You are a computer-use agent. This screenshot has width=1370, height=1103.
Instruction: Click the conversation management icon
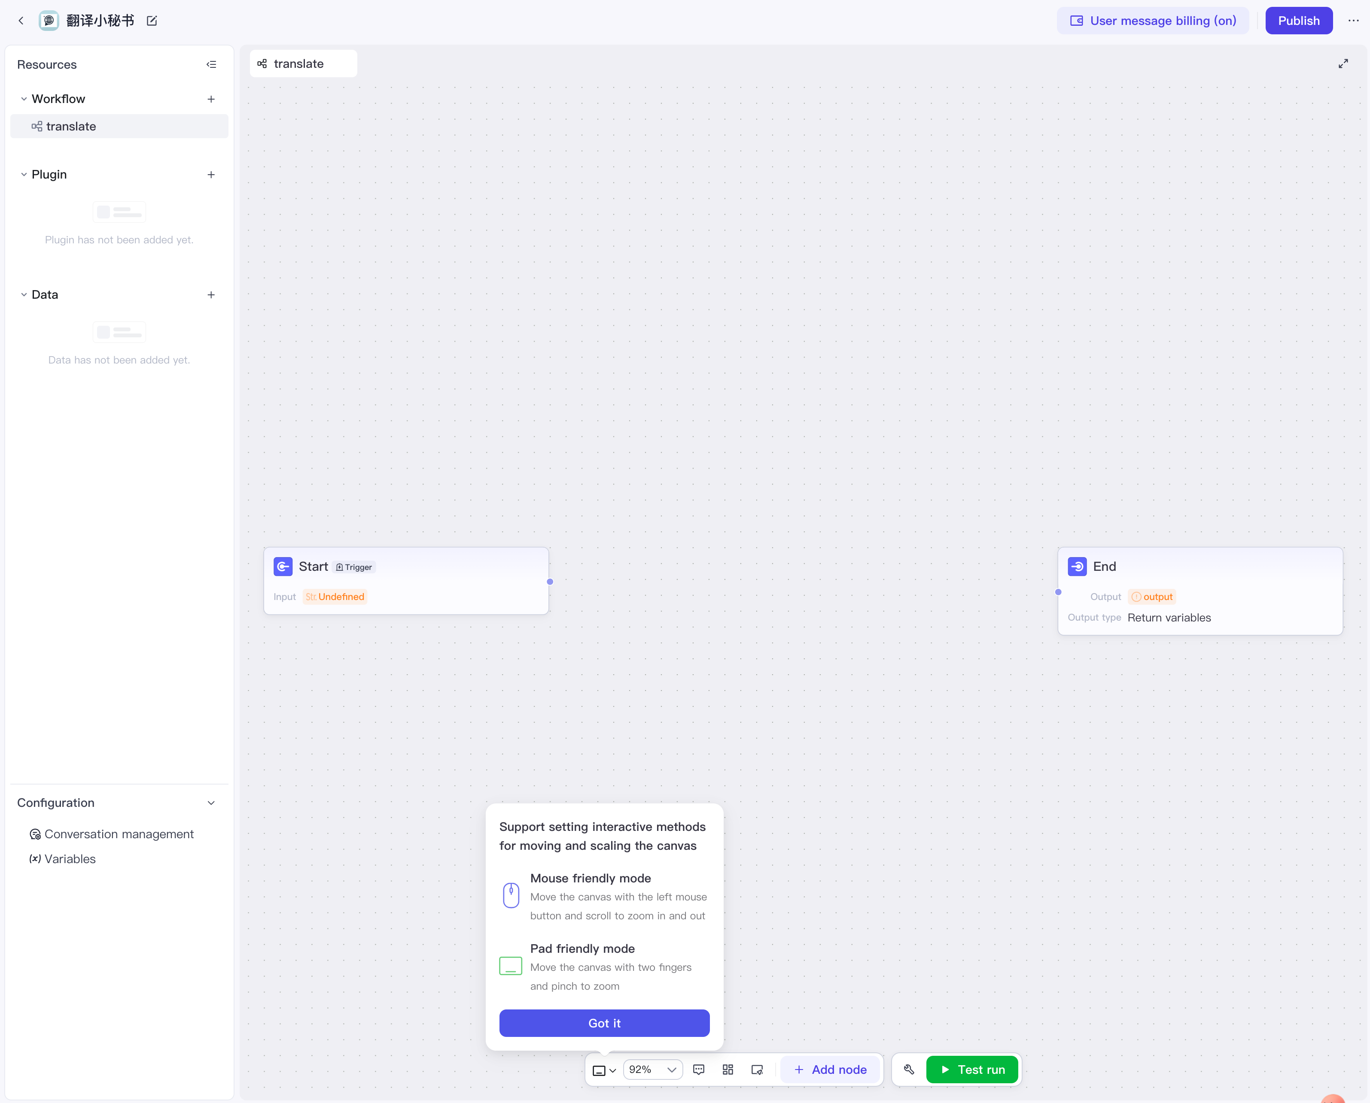click(35, 834)
